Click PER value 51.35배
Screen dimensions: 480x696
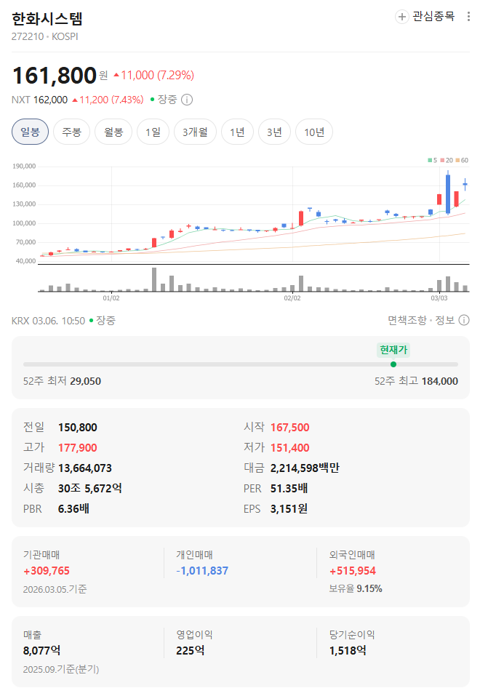tap(289, 489)
